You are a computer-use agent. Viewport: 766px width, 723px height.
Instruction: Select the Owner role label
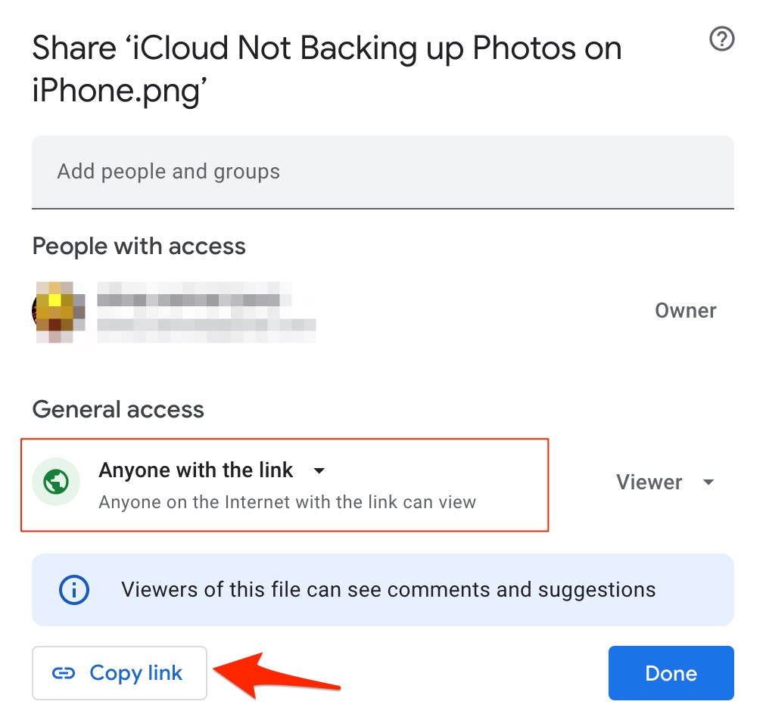(x=685, y=310)
